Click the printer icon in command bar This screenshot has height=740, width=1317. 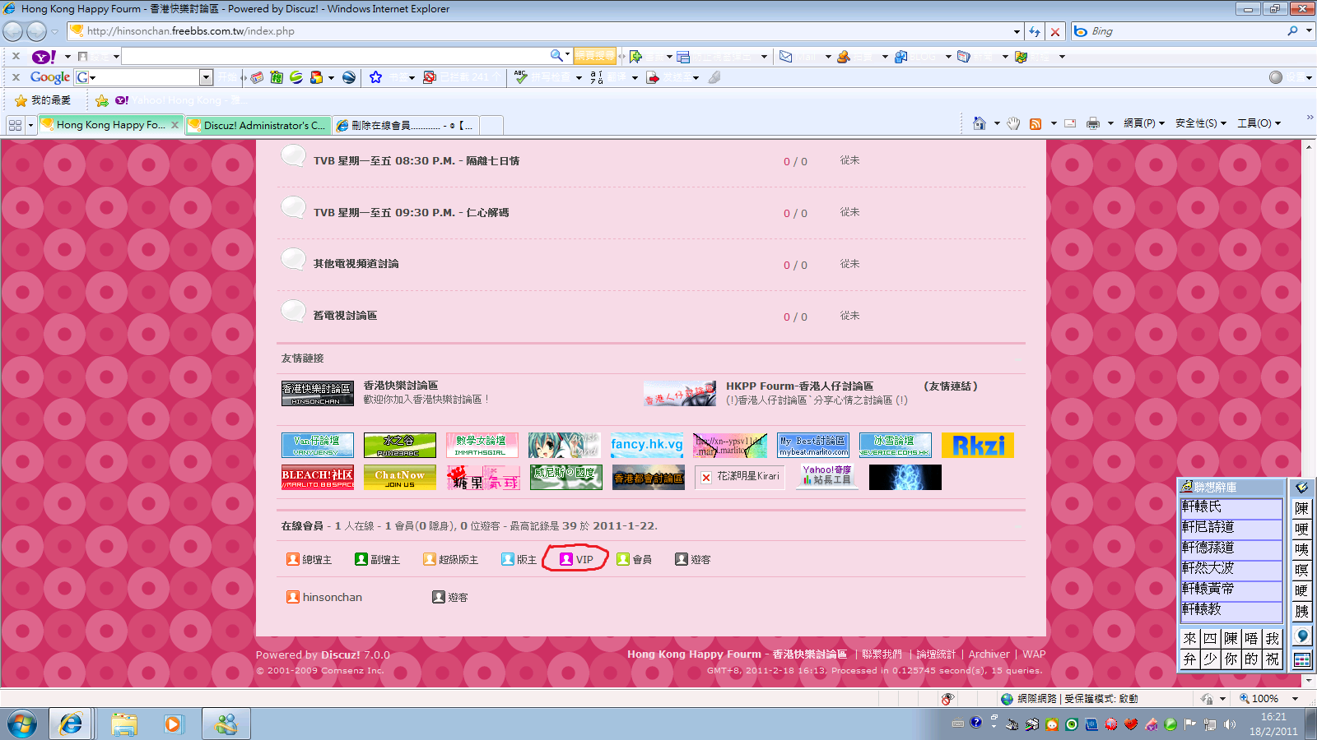1092,123
